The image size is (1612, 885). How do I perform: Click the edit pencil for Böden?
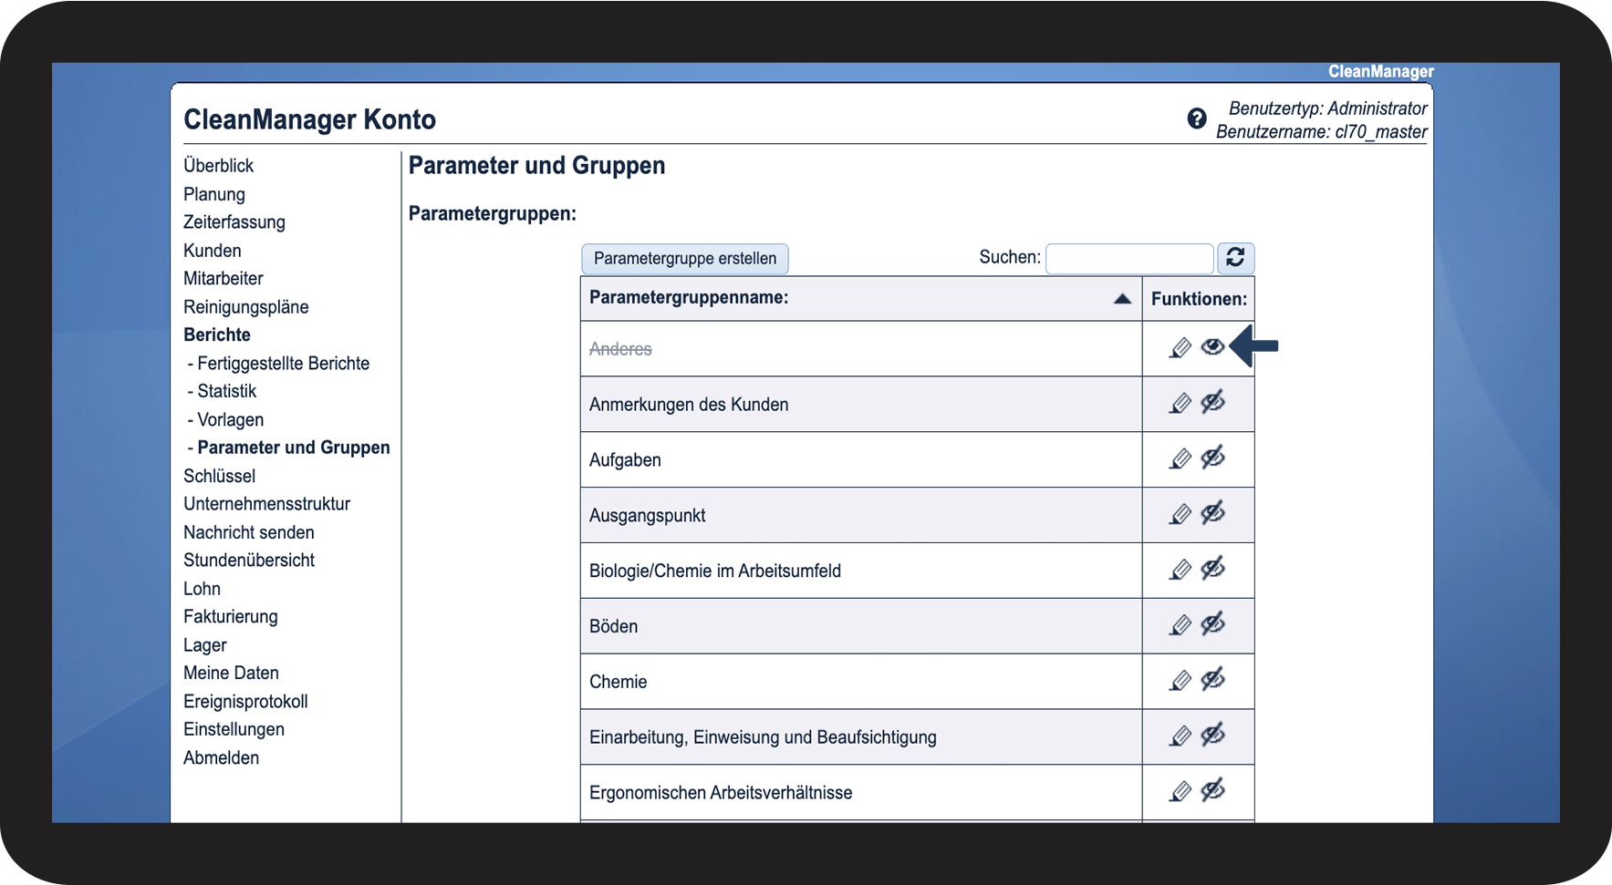coord(1180,626)
